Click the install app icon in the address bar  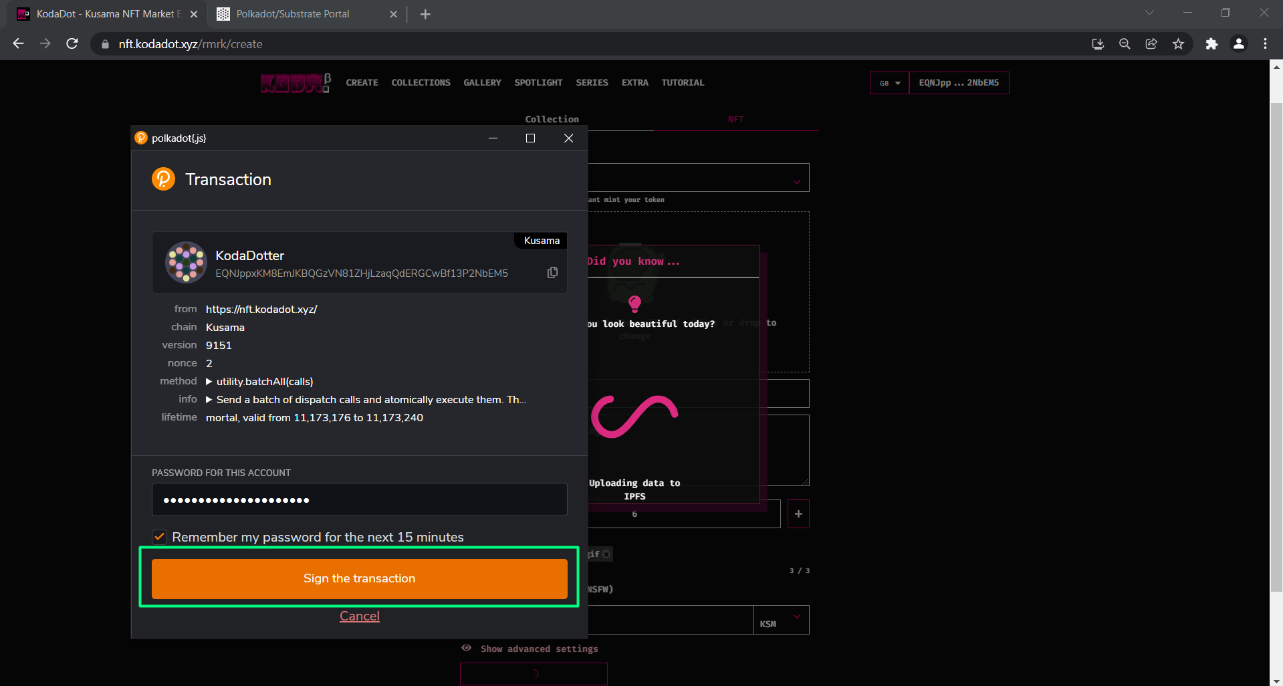click(x=1098, y=44)
